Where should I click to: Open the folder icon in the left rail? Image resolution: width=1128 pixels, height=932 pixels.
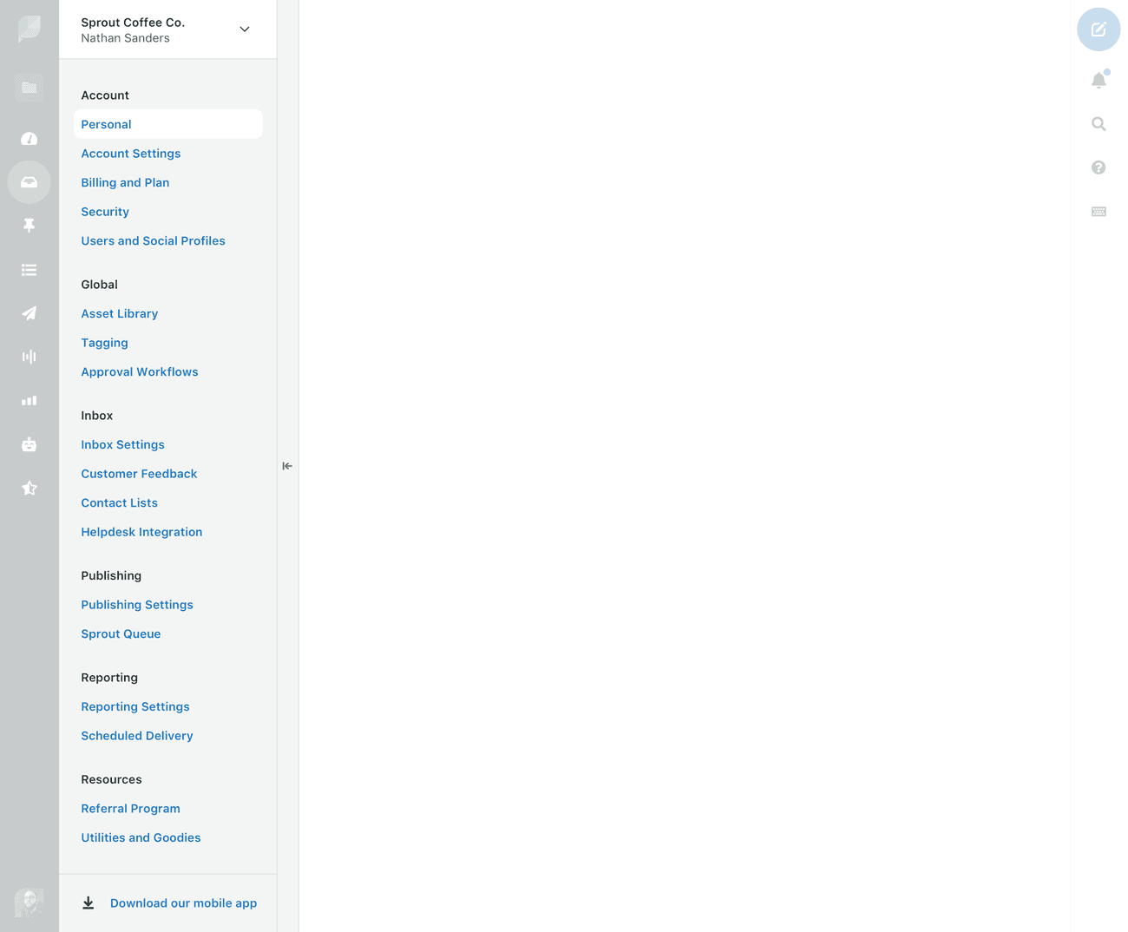[30, 88]
